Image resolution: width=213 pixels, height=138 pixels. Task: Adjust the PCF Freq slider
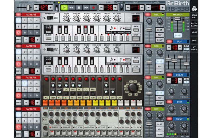coord(168,60)
